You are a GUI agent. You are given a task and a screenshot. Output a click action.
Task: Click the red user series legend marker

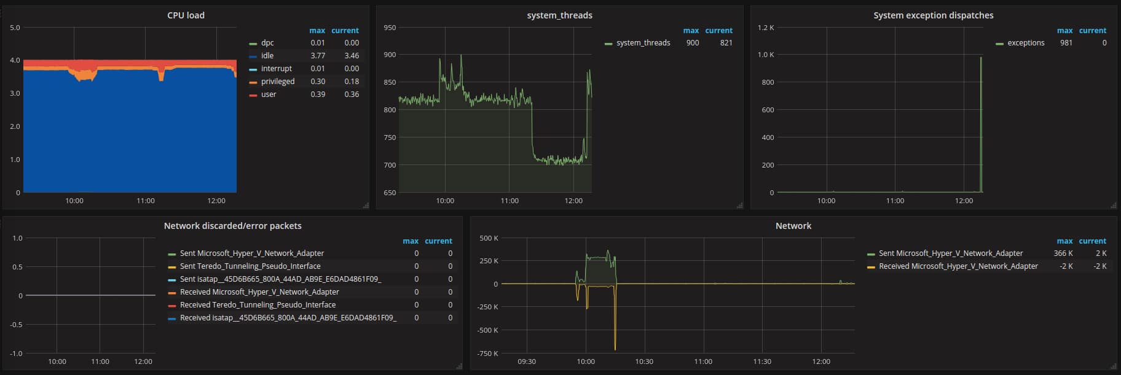point(253,95)
